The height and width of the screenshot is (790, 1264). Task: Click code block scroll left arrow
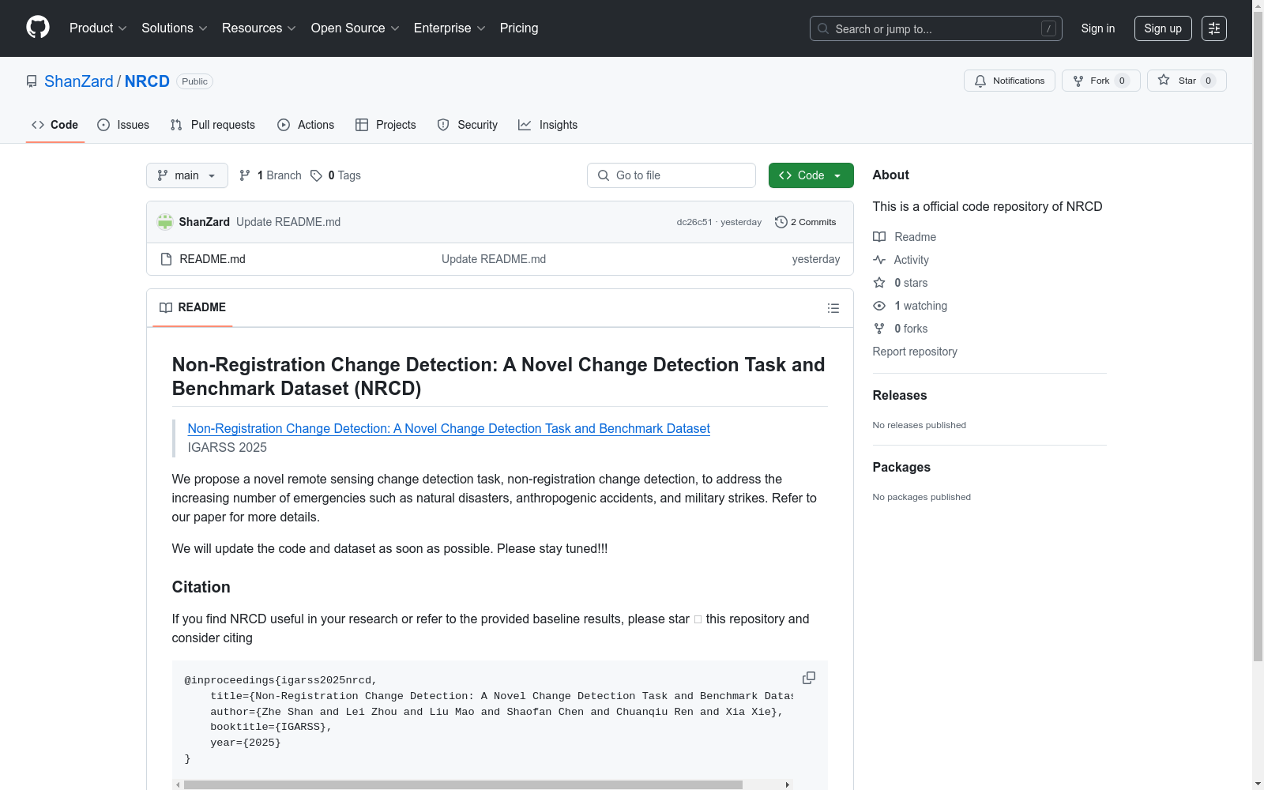click(178, 784)
